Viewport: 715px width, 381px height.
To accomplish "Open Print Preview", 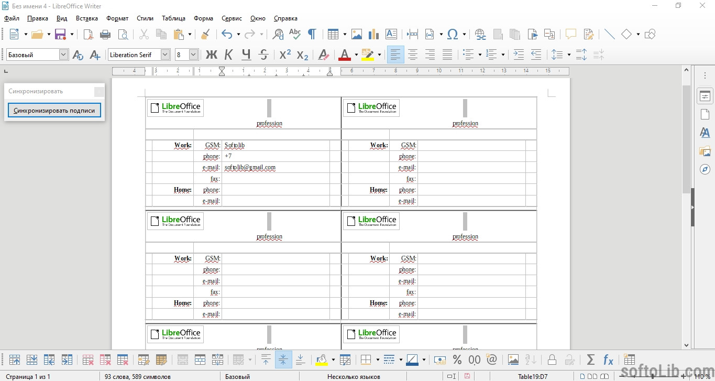I will [123, 35].
